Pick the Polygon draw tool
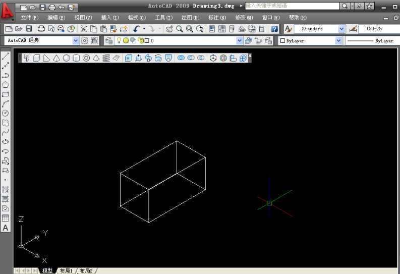Image resolution: width=400 pixels, height=274 pixels. point(6,85)
